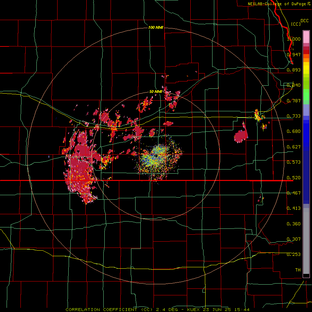This screenshot has height=312, width=312.
Task: Click the bright green color bar segment
Action: tap(306, 95)
